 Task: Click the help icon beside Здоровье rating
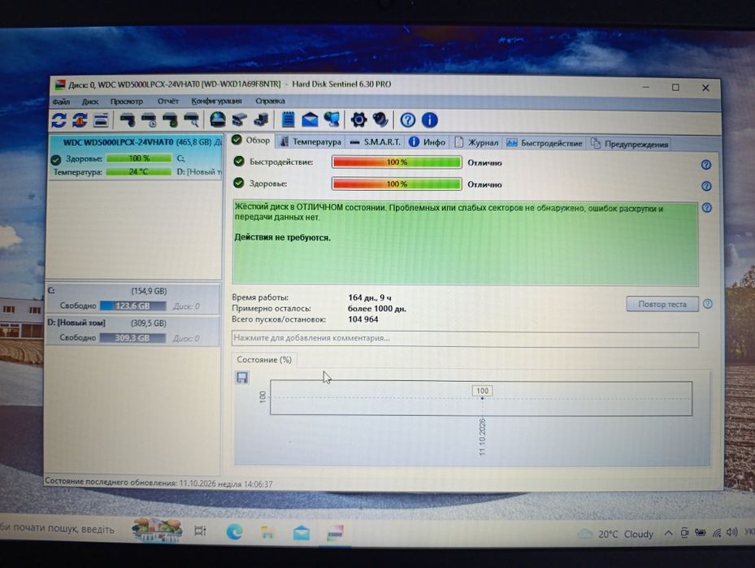point(706,186)
